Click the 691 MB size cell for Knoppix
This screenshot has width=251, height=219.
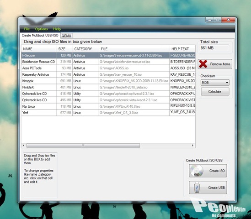(x=64, y=81)
